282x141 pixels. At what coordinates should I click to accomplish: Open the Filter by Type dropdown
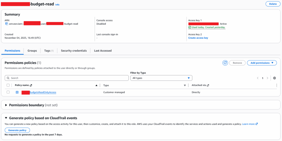tap(161, 78)
